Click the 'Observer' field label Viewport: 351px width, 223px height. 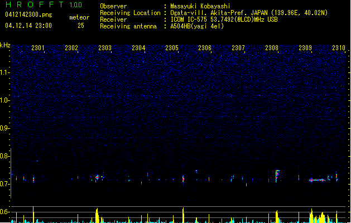pyautogui.click(x=113, y=6)
